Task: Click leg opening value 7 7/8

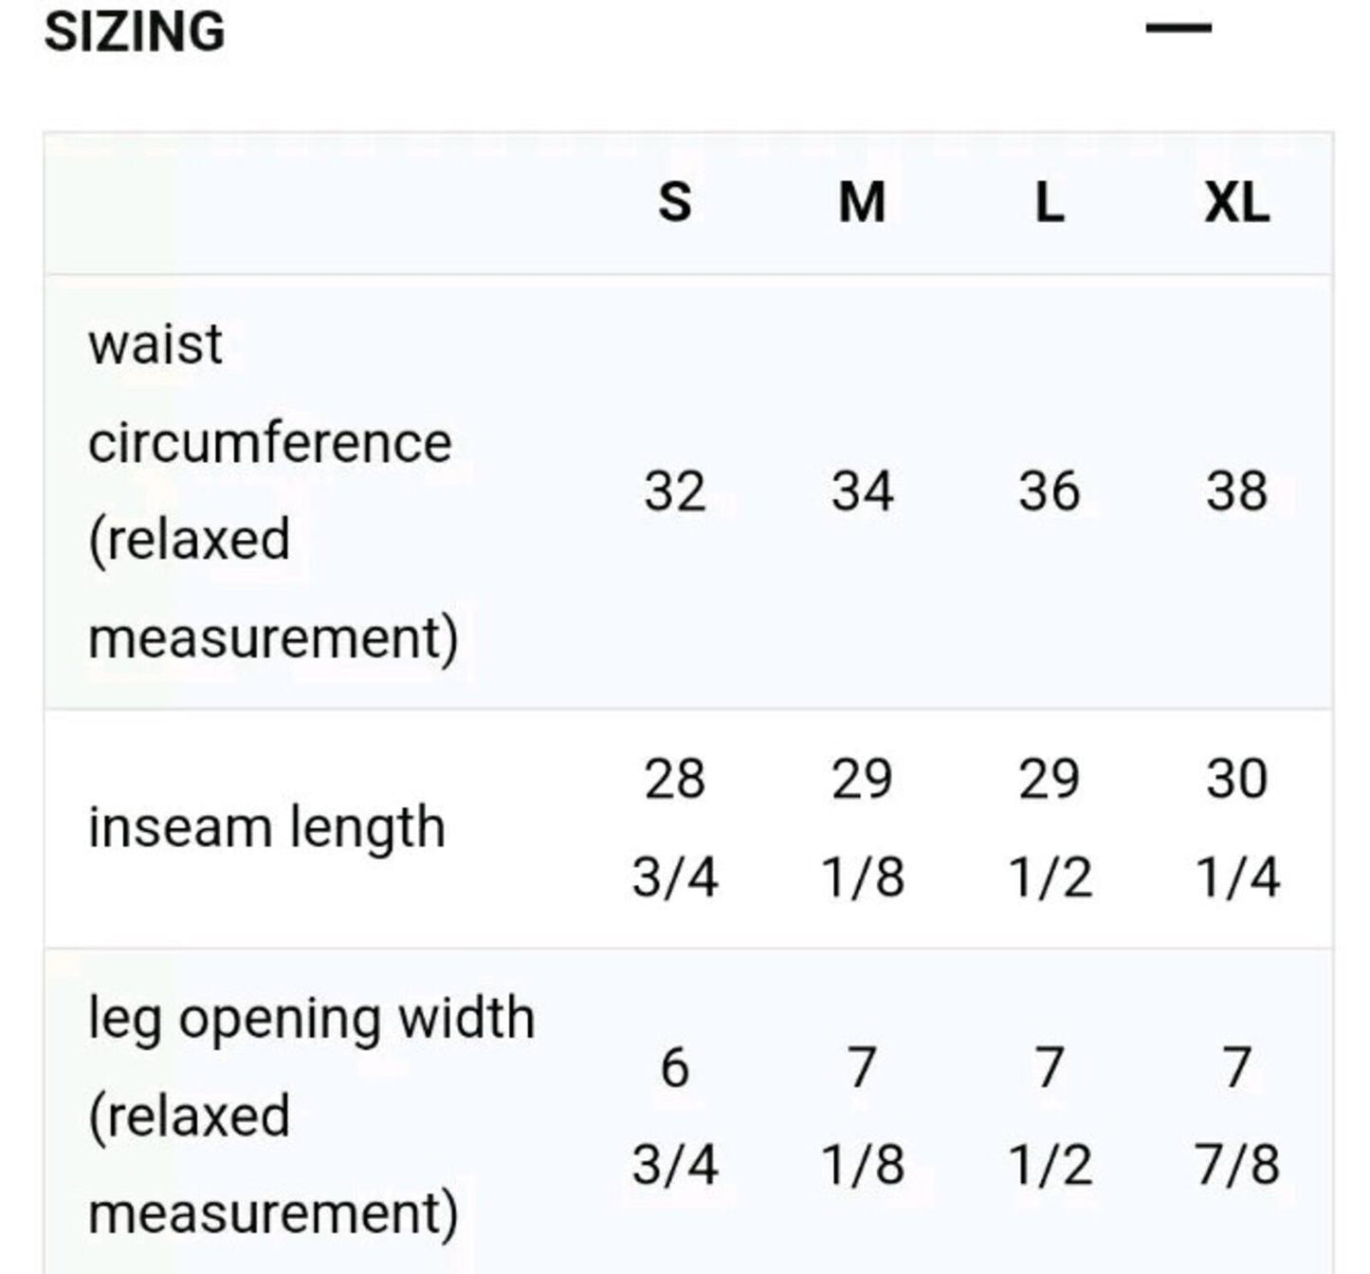Action: point(1236,1116)
